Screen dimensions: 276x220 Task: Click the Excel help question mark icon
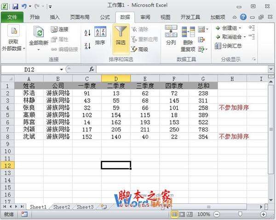coord(243,17)
